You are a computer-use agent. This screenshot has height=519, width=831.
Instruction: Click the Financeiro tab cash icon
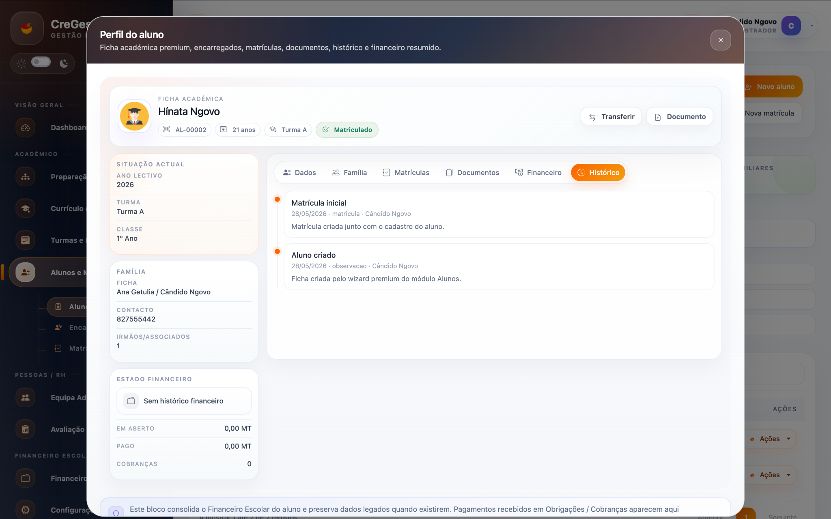(519, 173)
